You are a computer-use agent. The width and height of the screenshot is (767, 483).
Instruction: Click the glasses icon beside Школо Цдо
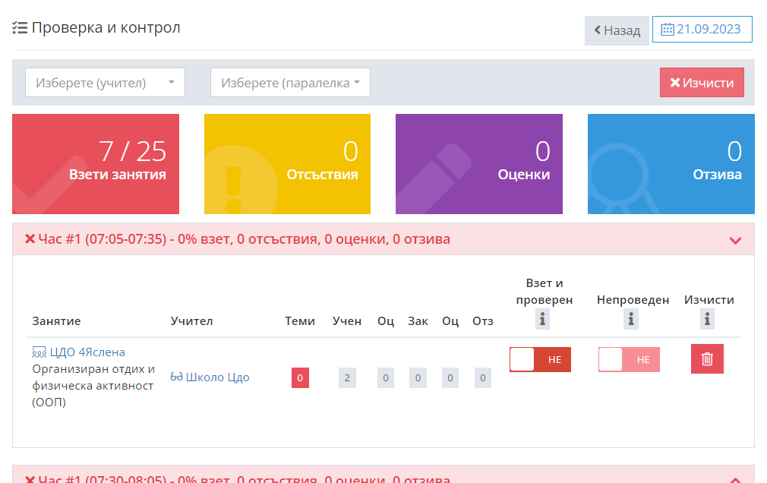click(177, 377)
